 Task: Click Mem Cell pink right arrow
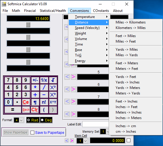72,140
